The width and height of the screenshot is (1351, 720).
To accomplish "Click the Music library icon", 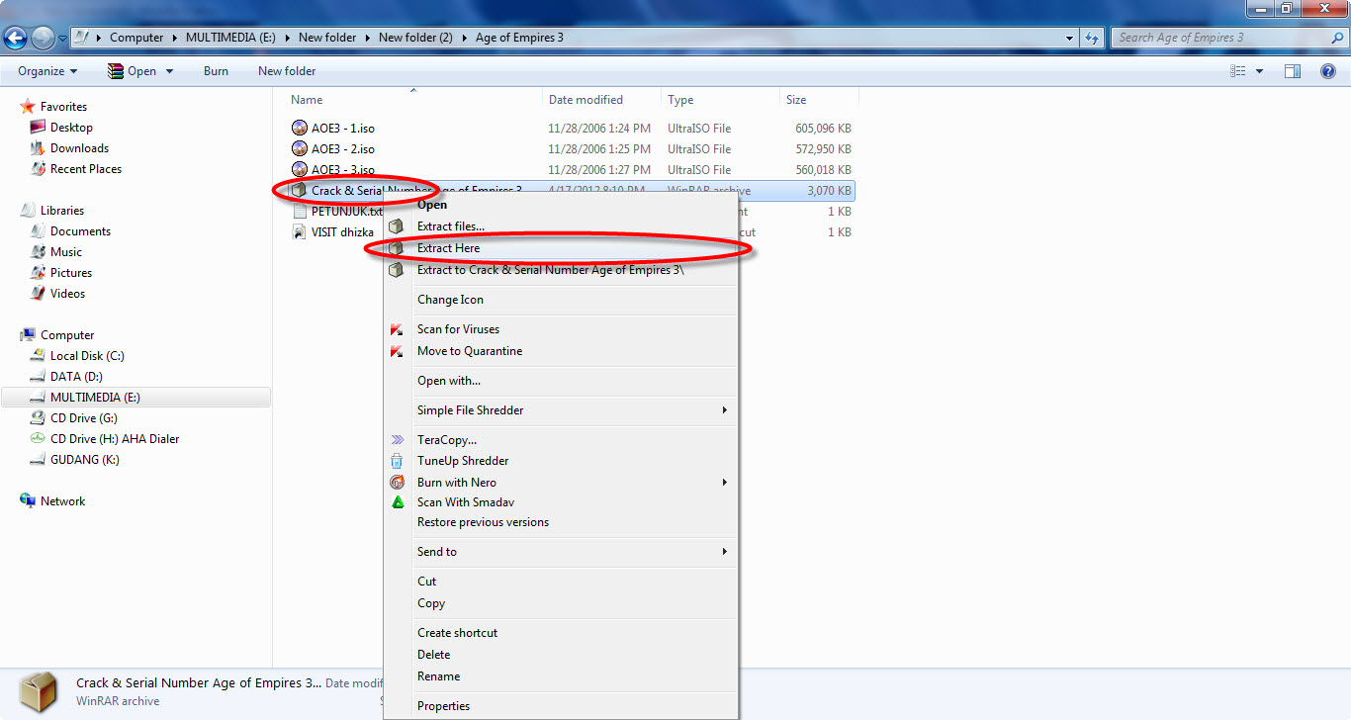I will pyautogui.click(x=38, y=251).
